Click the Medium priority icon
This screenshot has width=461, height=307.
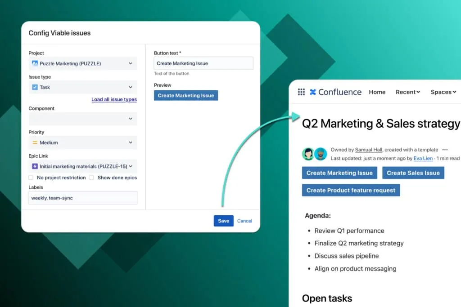click(35, 142)
